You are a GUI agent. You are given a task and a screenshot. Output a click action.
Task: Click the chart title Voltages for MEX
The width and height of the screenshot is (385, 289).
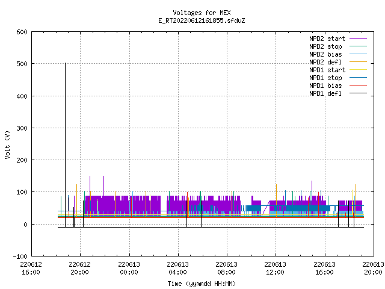tap(202, 13)
